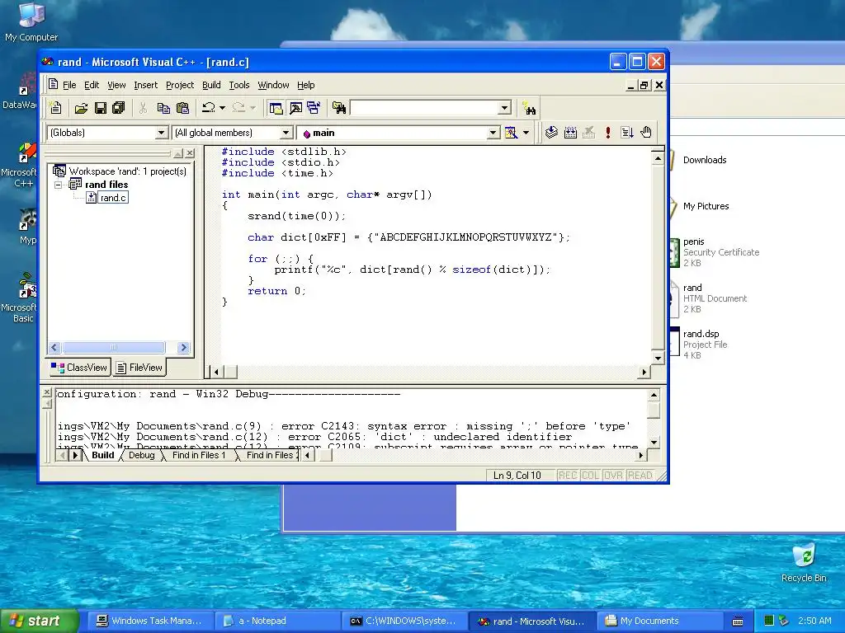Open My Pictures folder in My Documents
Image resolution: width=845 pixels, height=633 pixels.
point(701,206)
